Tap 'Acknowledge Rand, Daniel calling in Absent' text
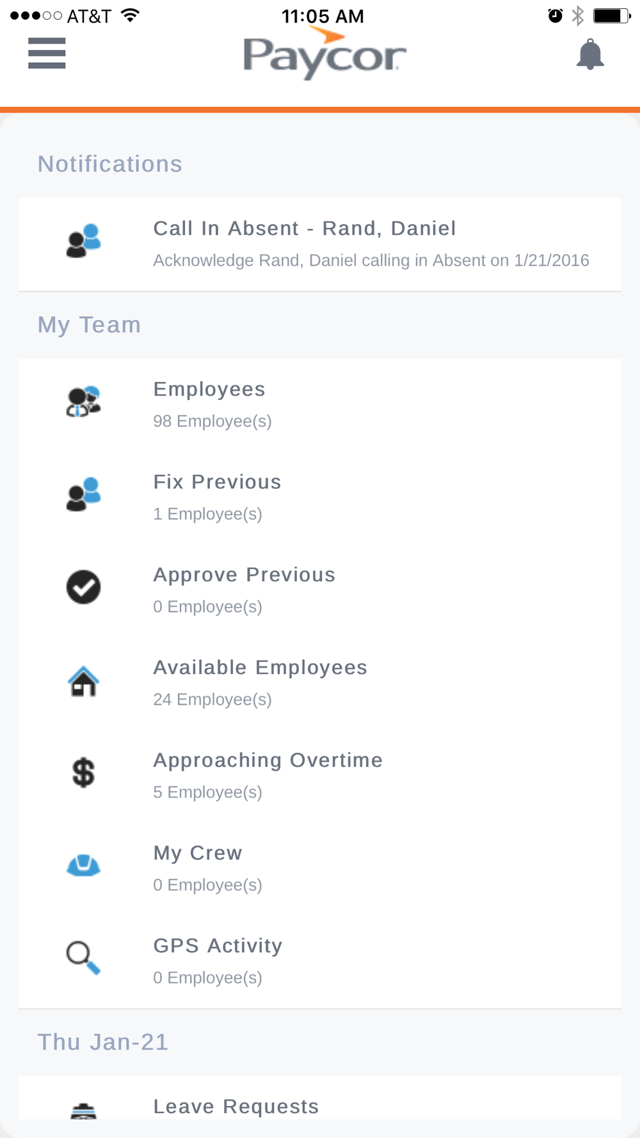 [319, 260]
